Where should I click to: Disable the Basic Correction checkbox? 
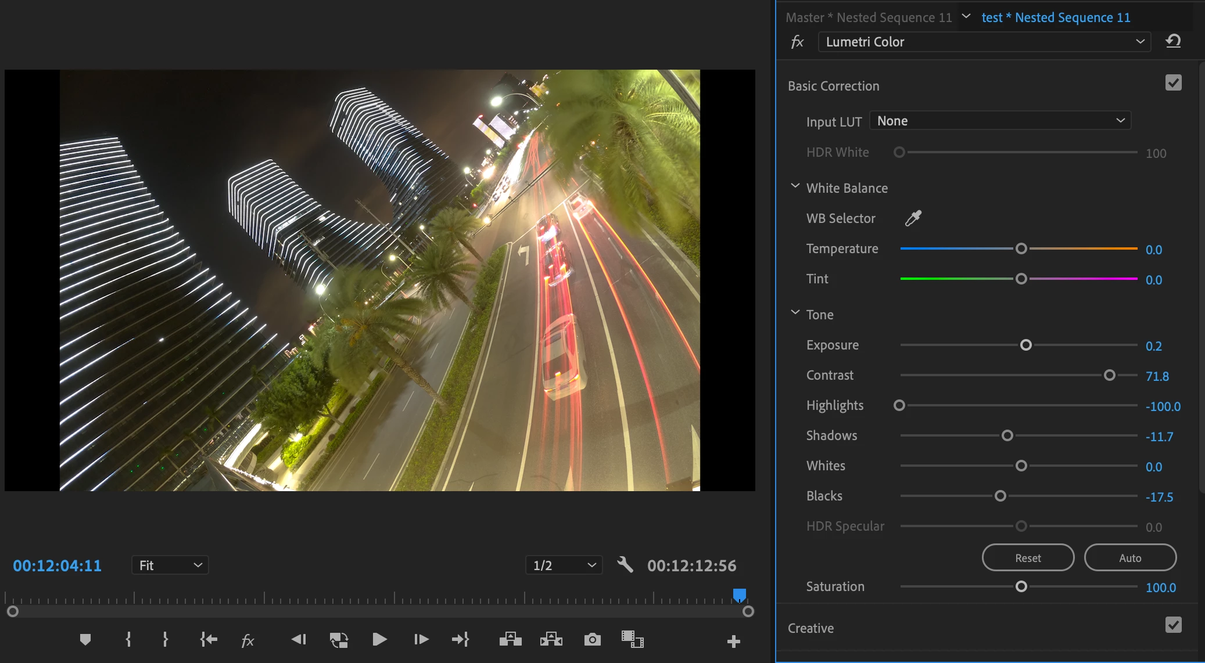click(1173, 83)
